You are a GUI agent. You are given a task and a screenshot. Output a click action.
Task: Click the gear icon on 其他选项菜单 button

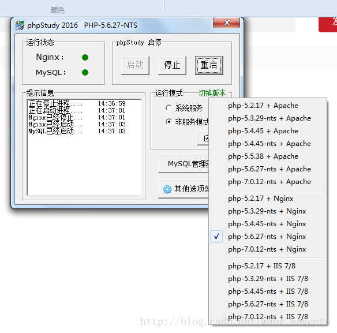click(167, 189)
